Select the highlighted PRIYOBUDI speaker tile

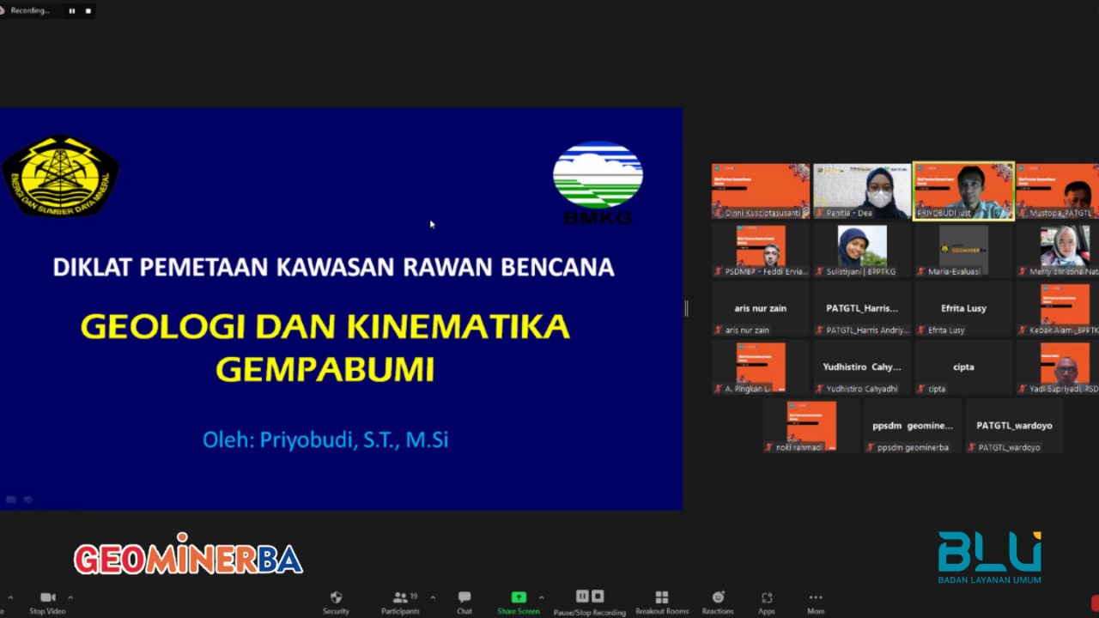(963, 191)
